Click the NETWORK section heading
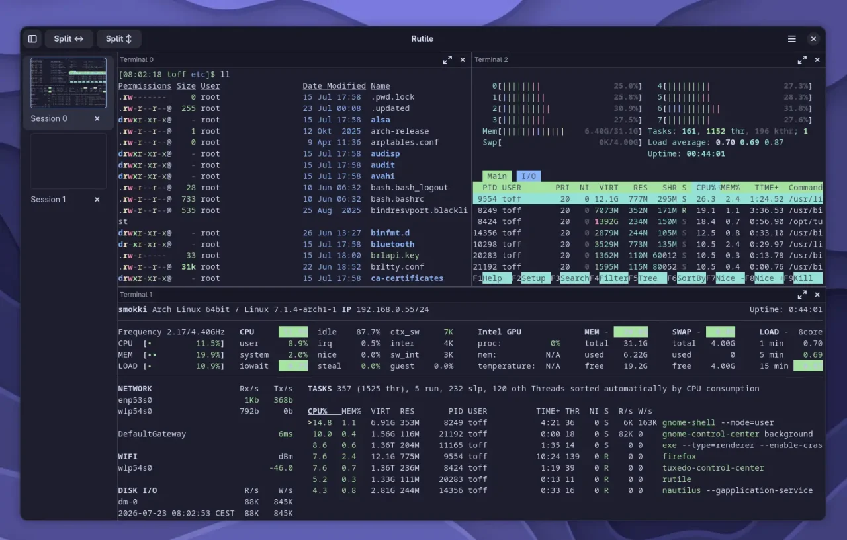 135,389
